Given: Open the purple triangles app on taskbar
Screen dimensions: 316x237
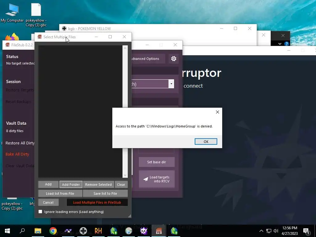Looking at the screenshot, I should point(68,231).
